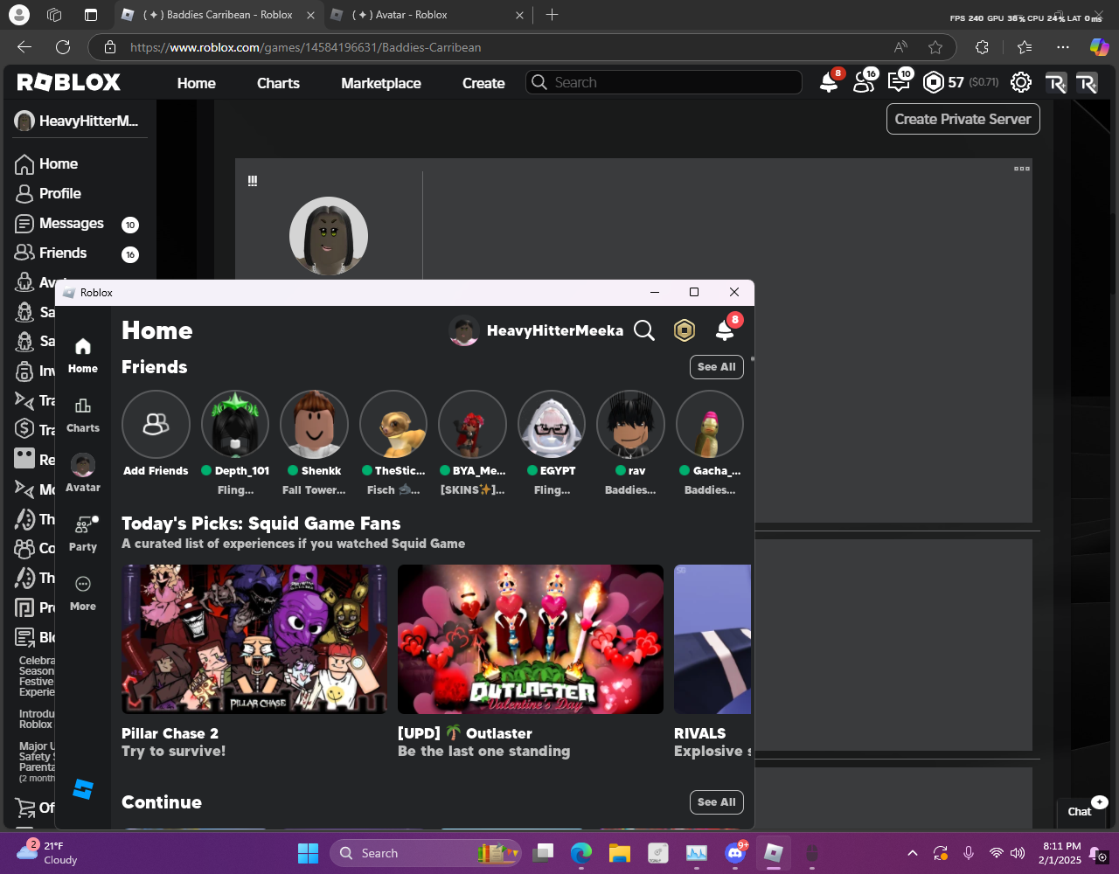The height and width of the screenshot is (874, 1119).
Task: Click HeavyHitterMeeka username in Roblox app
Action: (555, 330)
